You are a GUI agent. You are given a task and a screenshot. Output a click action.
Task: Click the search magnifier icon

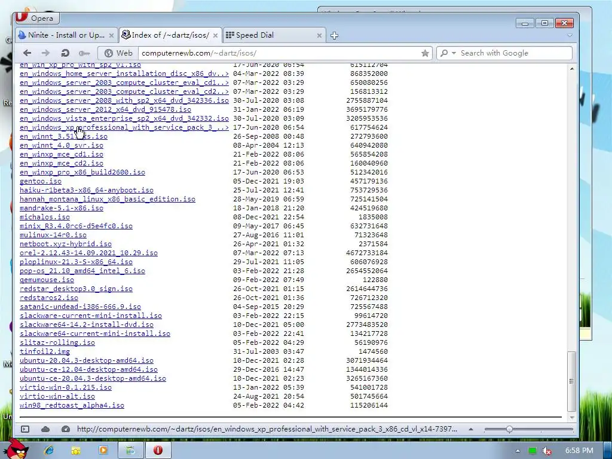pyautogui.click(x=444, y=53)
